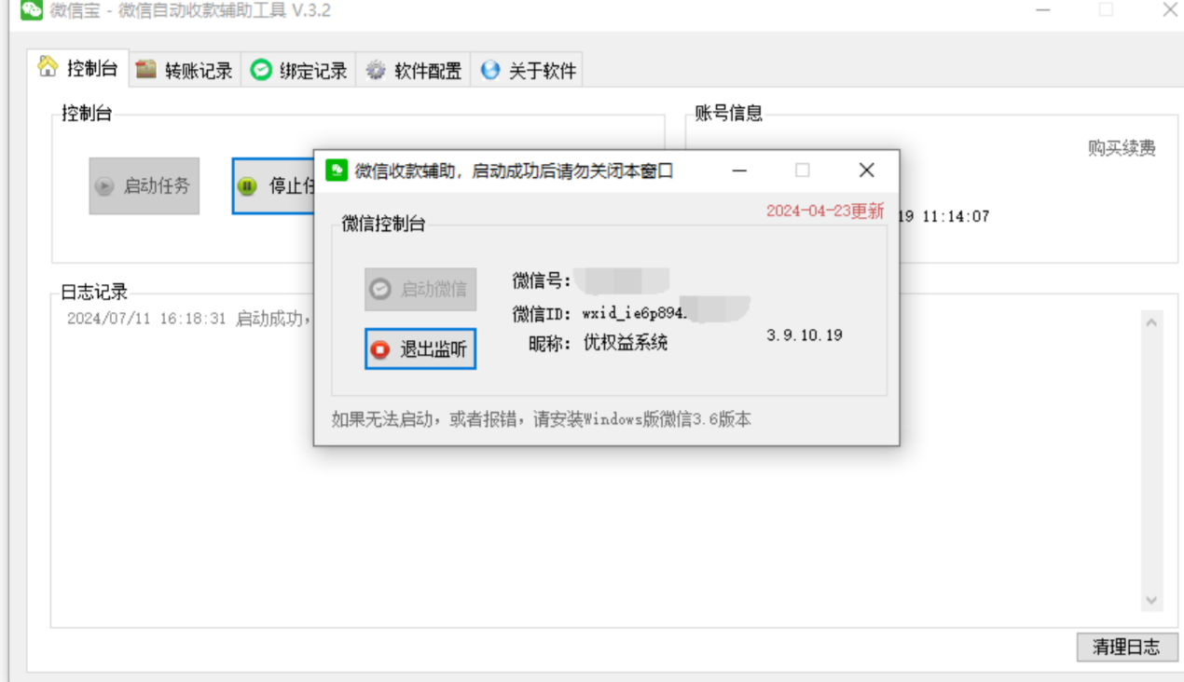Click the 购买续费 link
This screenshot has height=682, width=1184.
[x=1122, y=148]
